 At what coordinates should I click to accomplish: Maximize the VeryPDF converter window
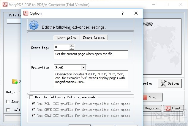coord(167,4)
